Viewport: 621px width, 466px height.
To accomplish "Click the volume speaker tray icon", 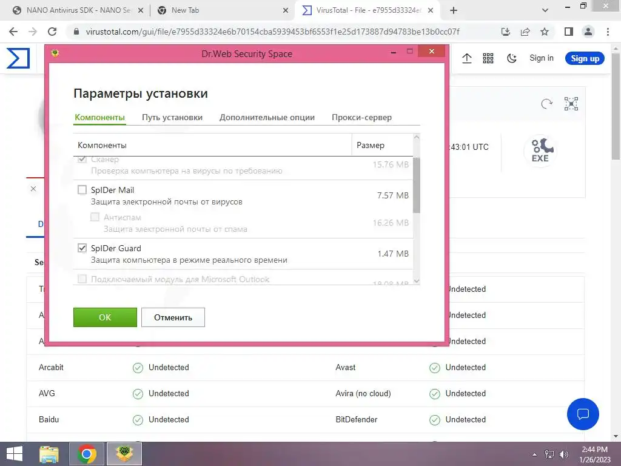I will [564, 454].
